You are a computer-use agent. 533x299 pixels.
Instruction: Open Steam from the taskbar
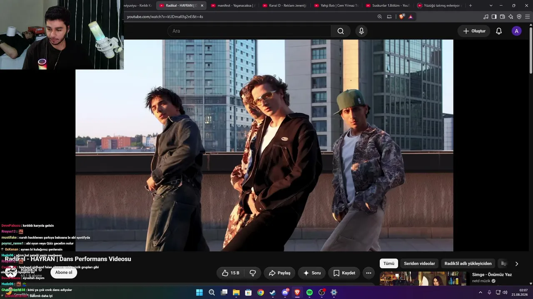click(273, 292)
